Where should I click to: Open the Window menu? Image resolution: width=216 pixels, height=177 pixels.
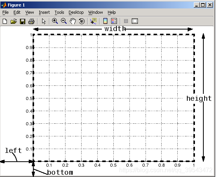[95, 12]
